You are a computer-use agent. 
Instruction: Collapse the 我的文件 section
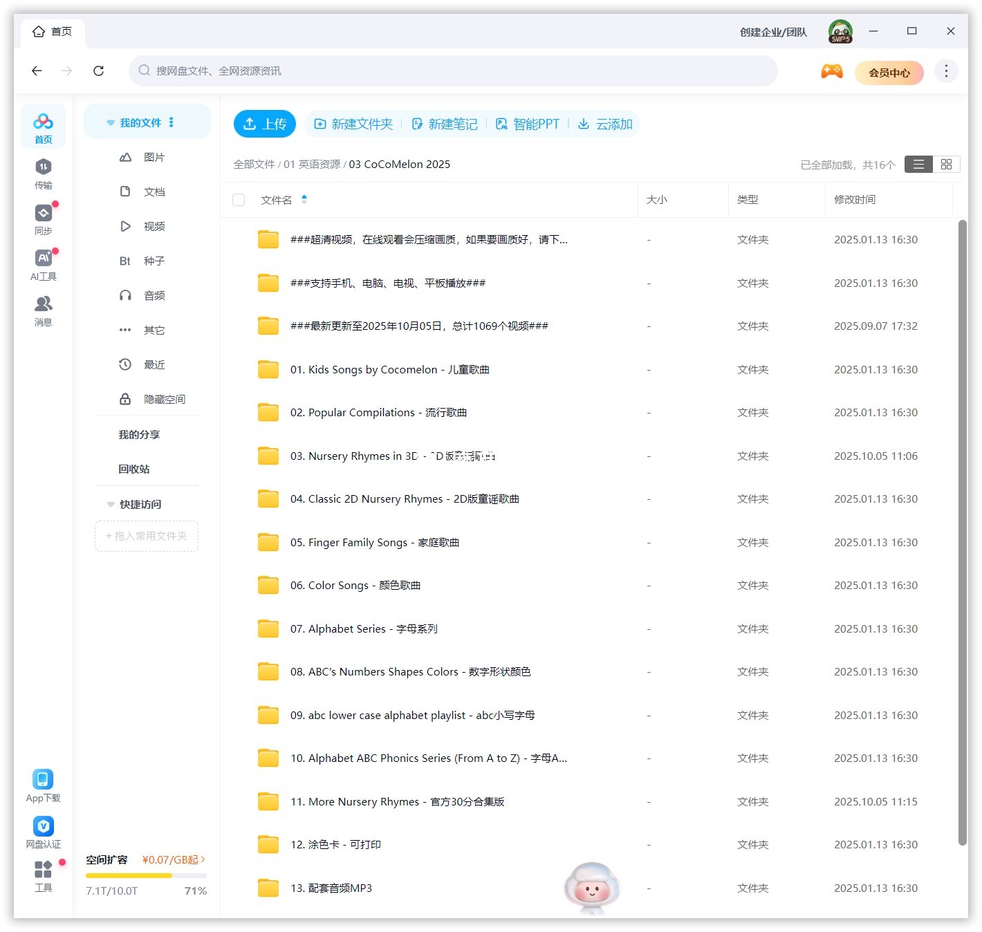pos(111,122)
